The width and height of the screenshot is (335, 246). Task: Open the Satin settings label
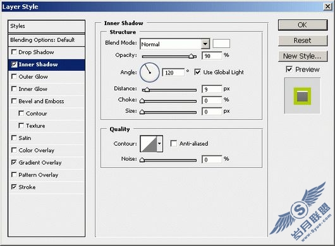(x=25, y=138)
